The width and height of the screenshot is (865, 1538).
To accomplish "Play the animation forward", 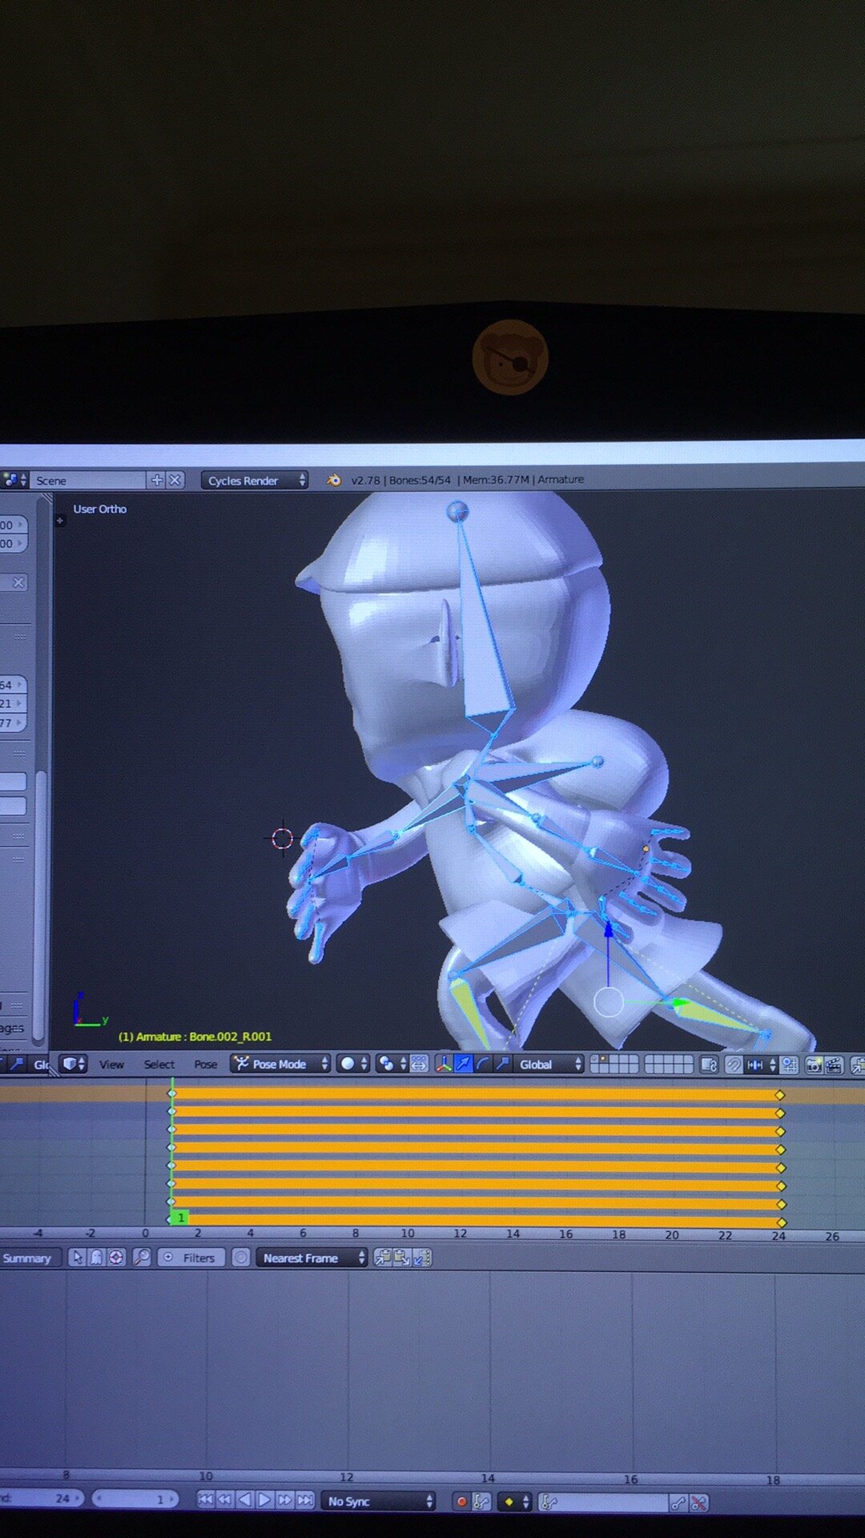I will click(x=265, y=1500).
